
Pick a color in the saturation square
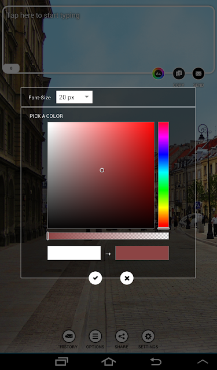(101, 175)
